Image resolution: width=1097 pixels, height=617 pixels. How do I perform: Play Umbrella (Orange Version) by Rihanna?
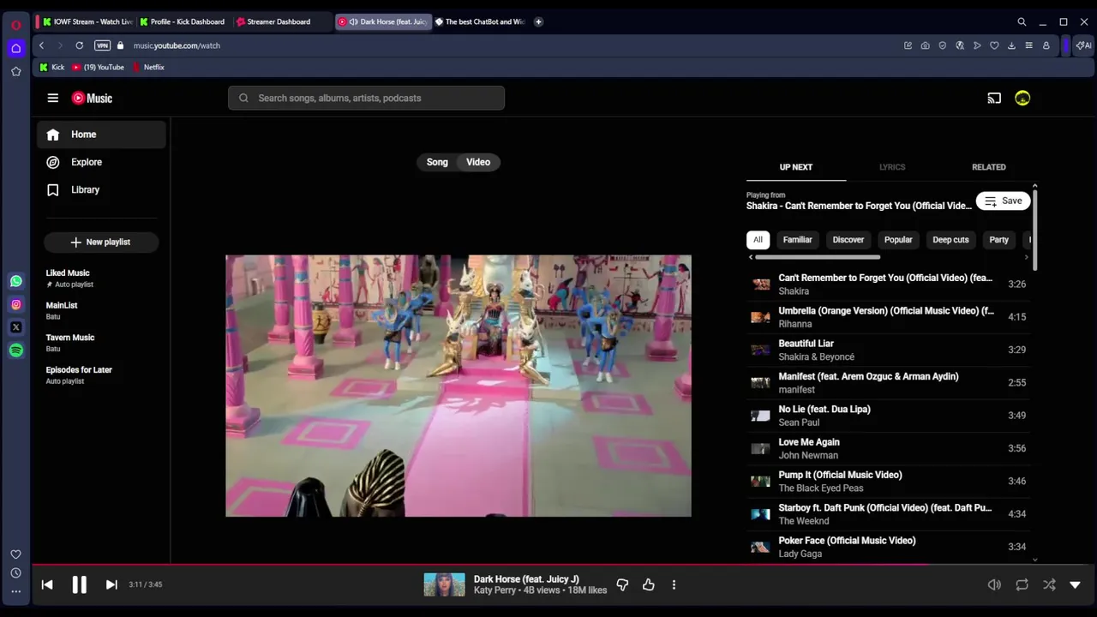tap(888, 317)
